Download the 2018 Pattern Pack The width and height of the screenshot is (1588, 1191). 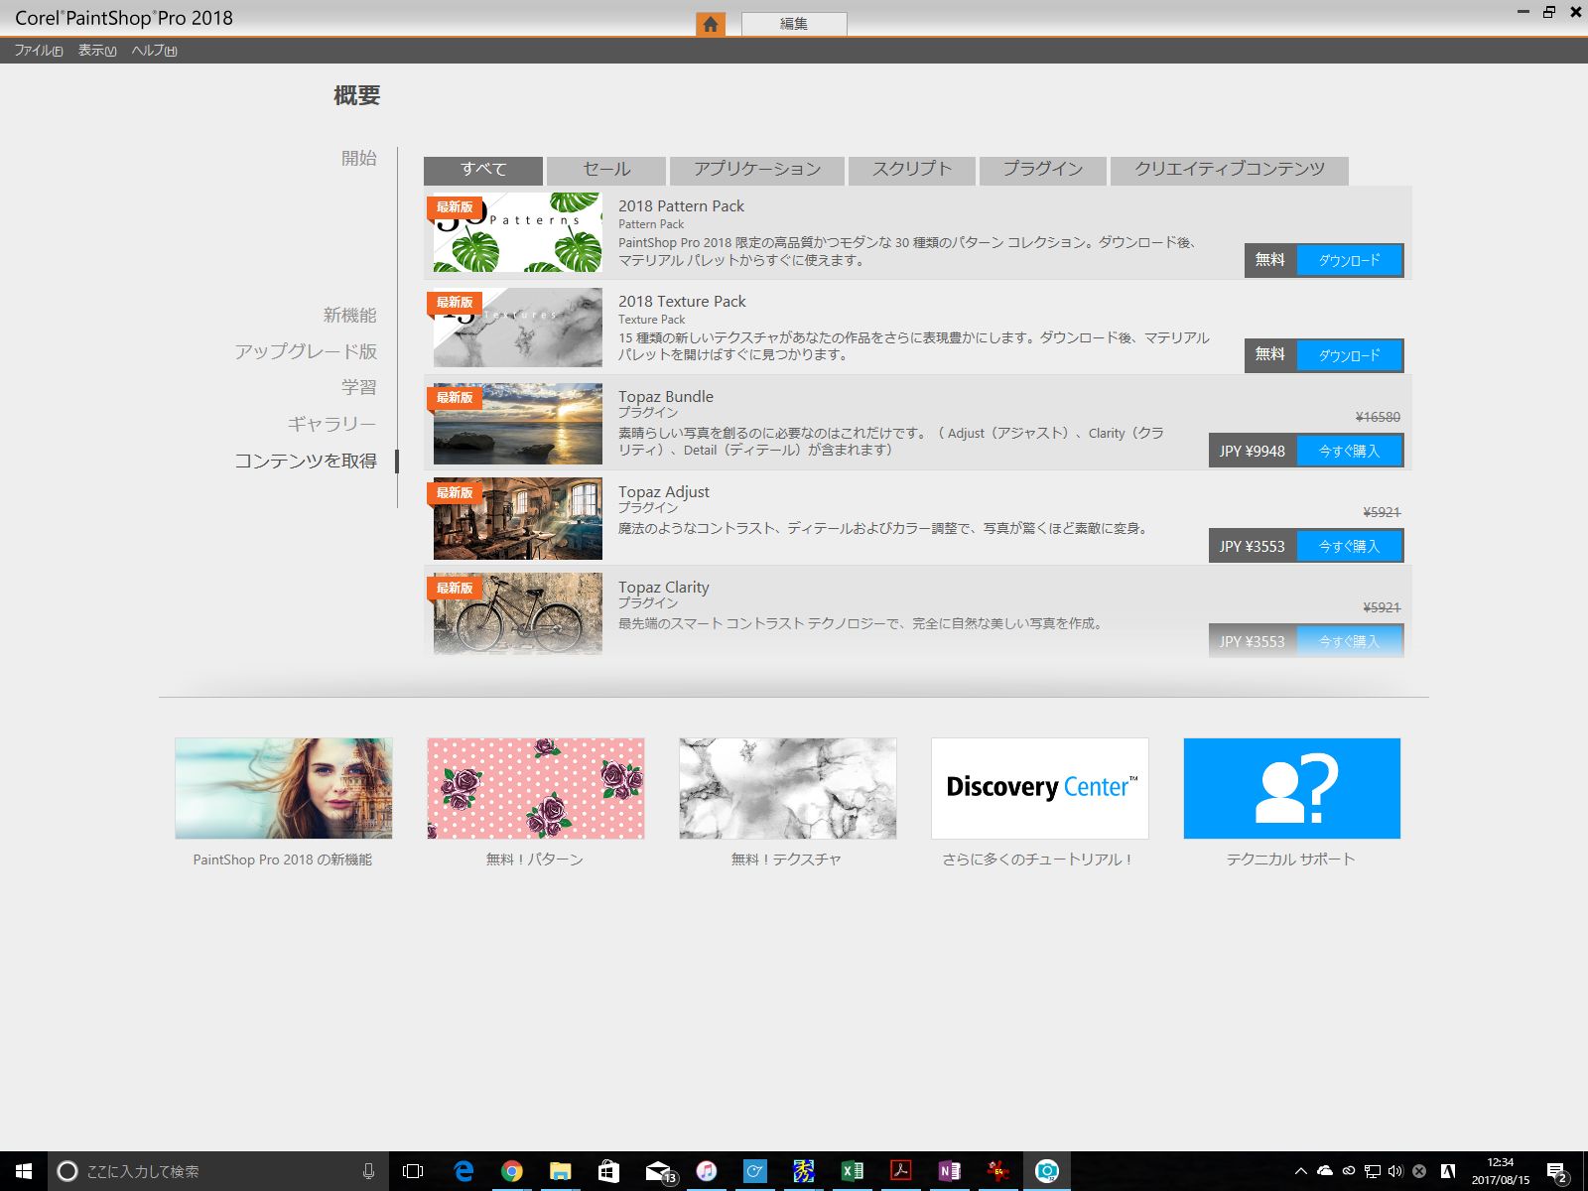[1350, 260]
